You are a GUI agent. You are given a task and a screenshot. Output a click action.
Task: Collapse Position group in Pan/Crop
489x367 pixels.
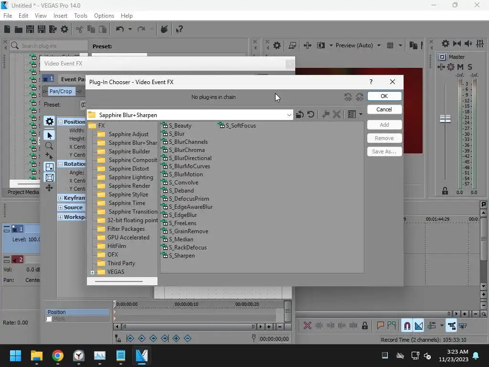(61, 122)
